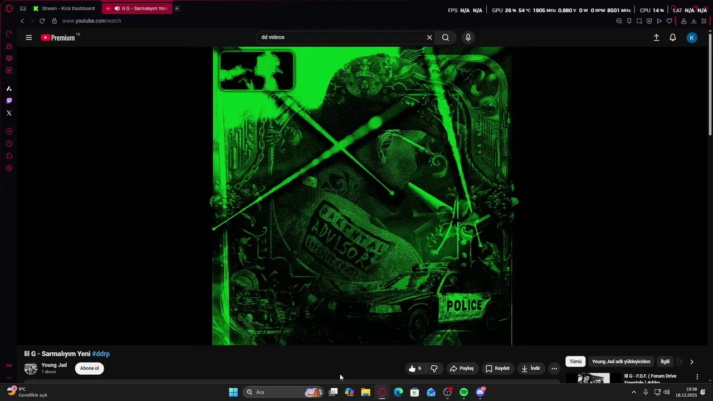
Task: Open lil G - F.D.F. suggested video thumbnail
Action: pyautogui.click(x=593, y=378)
